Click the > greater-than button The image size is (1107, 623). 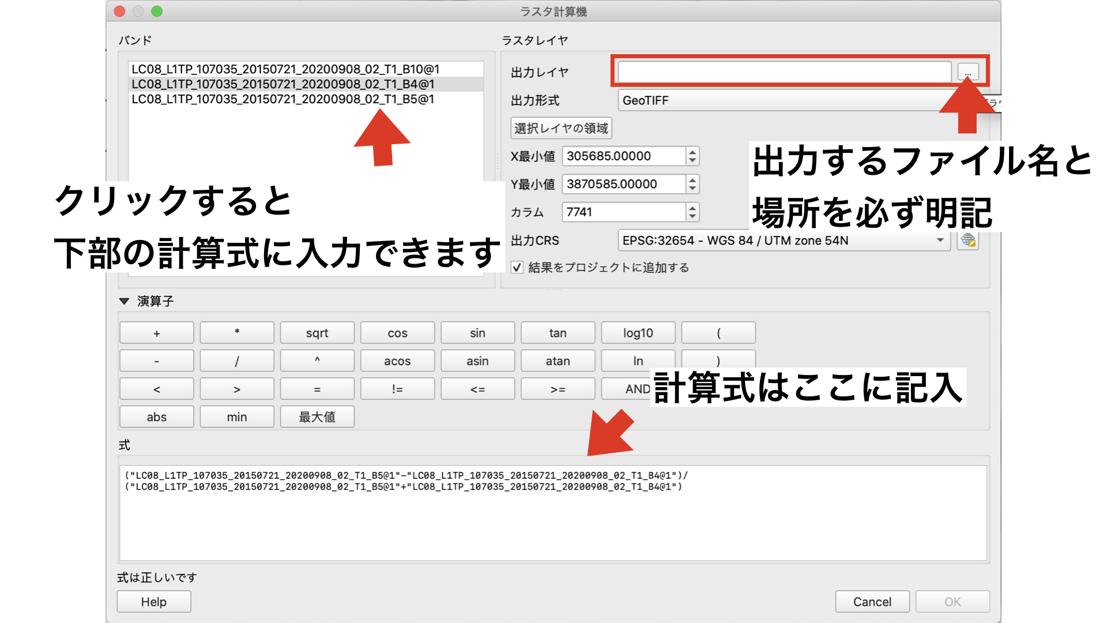[237, 389]
